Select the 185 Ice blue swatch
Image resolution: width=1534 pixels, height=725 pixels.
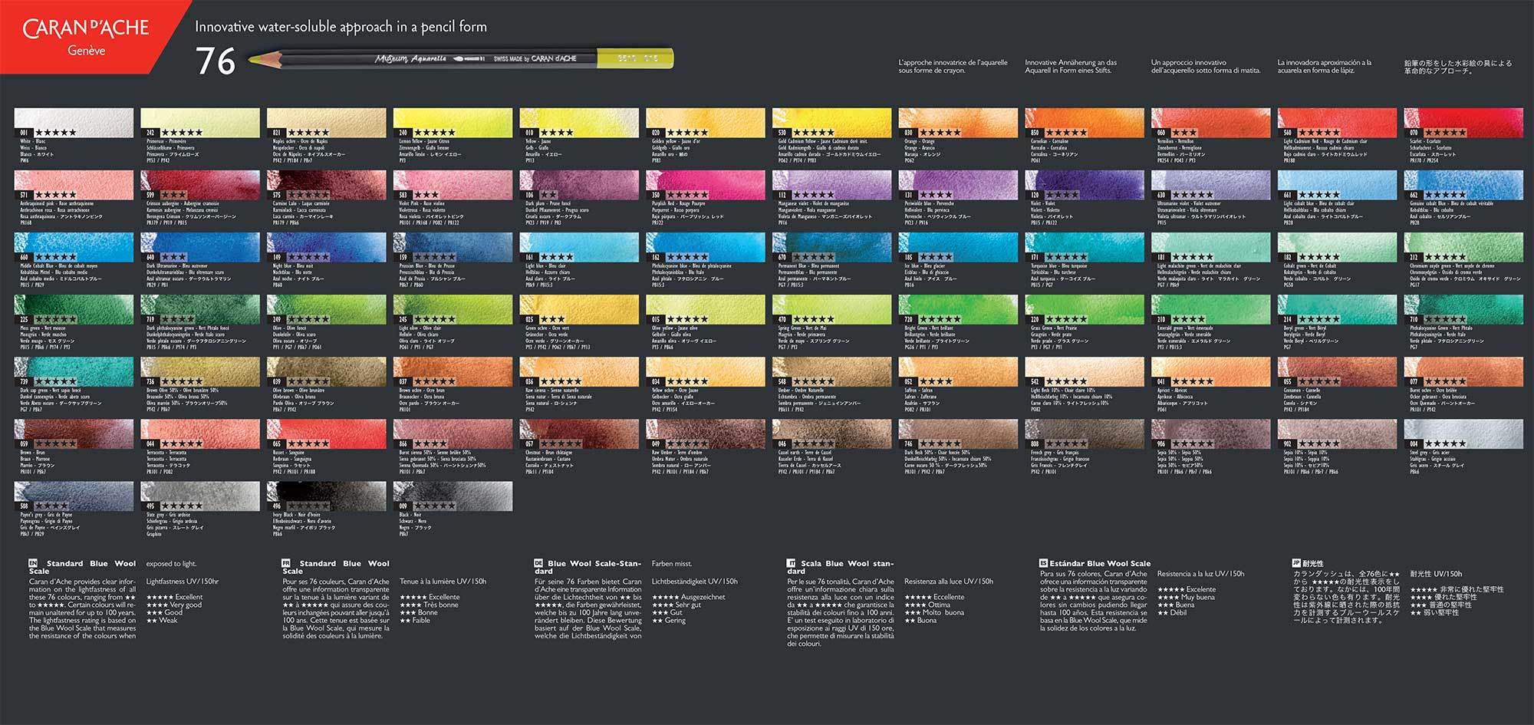point(958,248)
